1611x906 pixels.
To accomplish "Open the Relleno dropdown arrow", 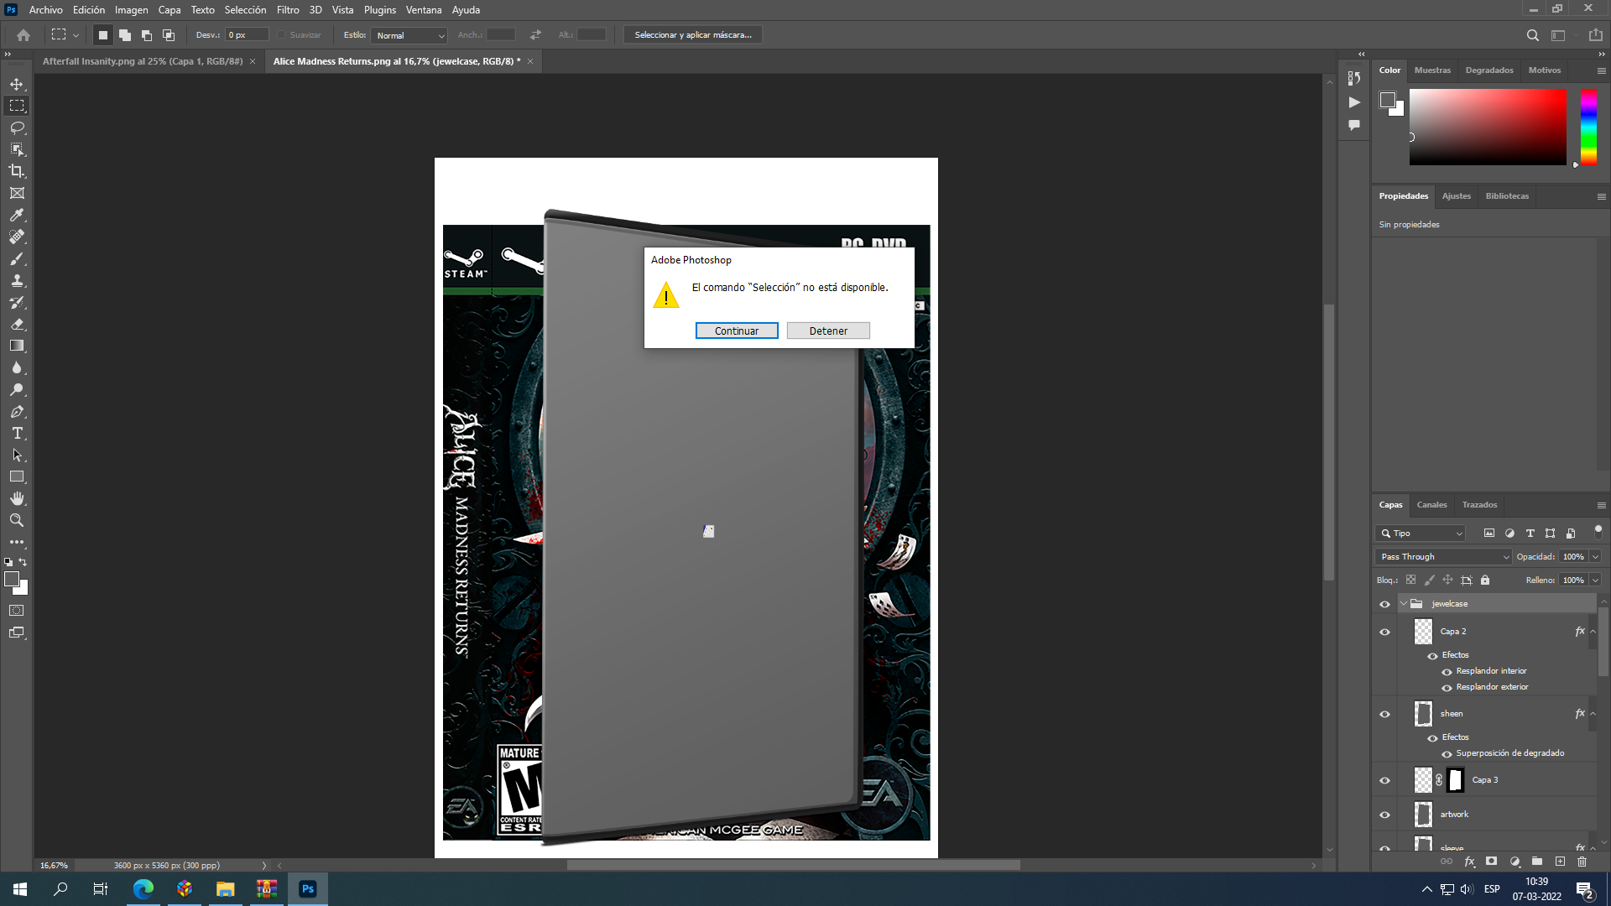I will pyautogui.click(x=1595, y=581).
